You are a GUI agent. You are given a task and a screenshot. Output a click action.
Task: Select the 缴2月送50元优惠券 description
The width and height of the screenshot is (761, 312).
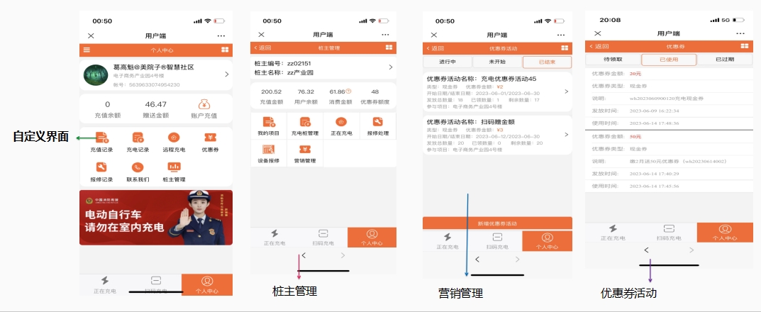(x=677, y=161)
